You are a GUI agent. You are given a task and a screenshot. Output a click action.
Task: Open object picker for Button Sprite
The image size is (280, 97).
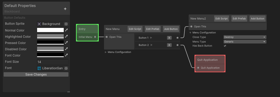tap(66, 24)
